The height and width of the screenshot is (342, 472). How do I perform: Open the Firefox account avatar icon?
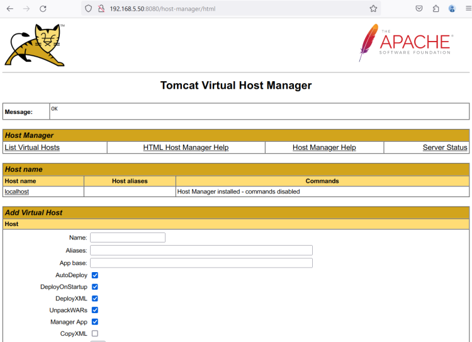452,9
